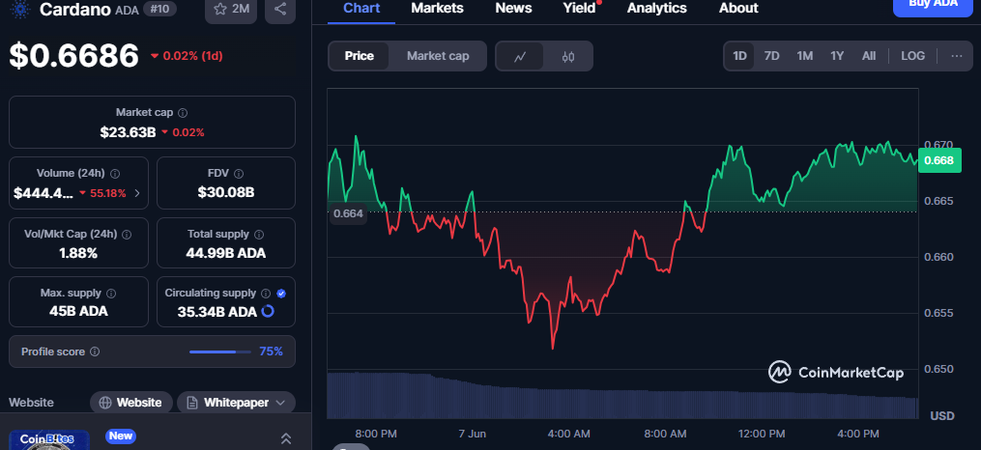Select the Price toggle
The height and width of the screenshot is (450, 981).
point(360,56)
